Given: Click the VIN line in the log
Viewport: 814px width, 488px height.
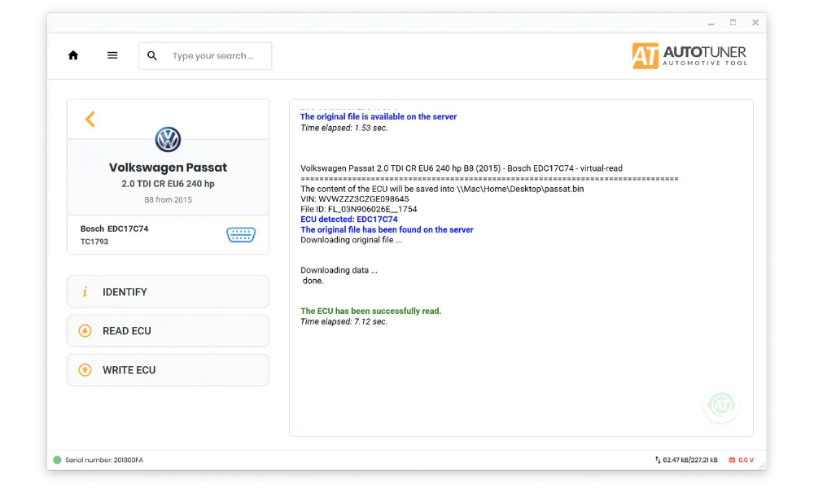Looking at the screenshot, I should coord(355,199).
